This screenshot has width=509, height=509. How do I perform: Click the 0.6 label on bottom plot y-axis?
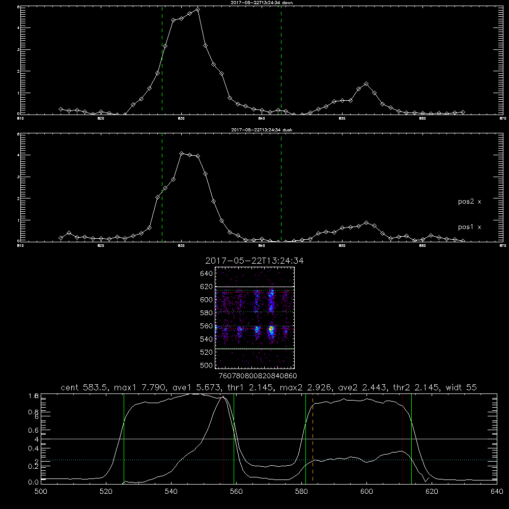(34, 430)
